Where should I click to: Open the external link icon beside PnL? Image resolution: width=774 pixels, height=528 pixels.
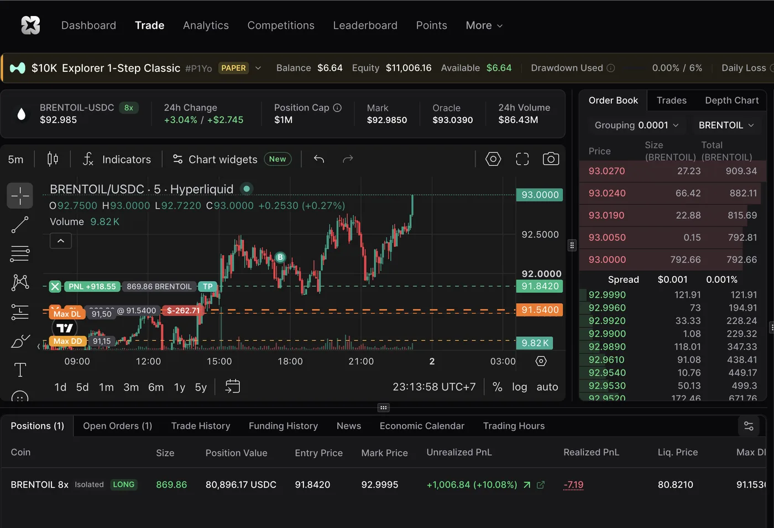[541, 485]
